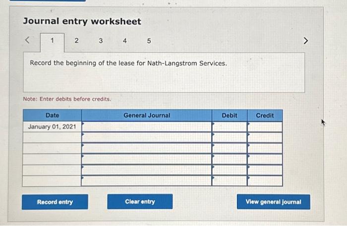This screenshot has height=226, width=347.
Task: Click the General Journal column header
Action: [147, 115]
